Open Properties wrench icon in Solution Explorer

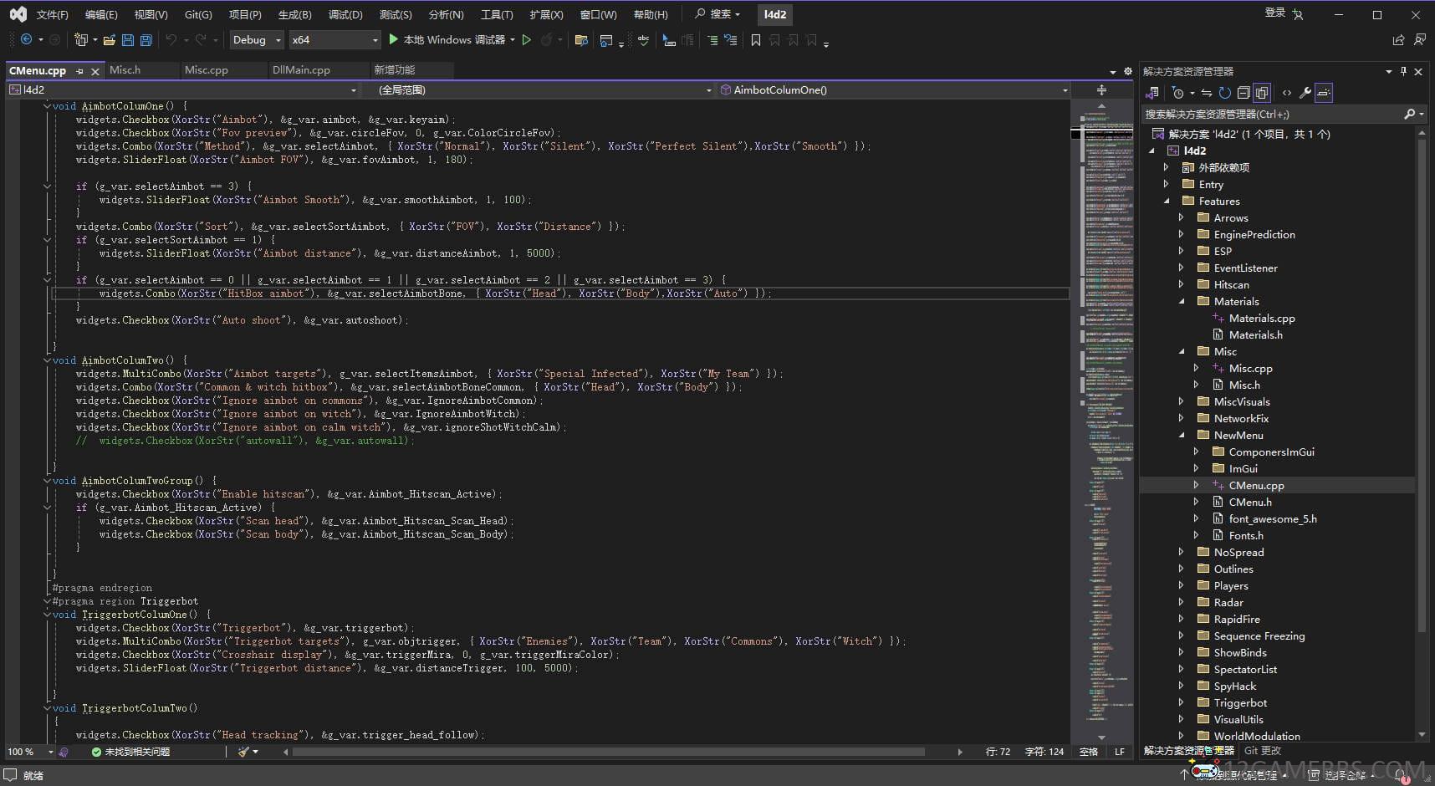click(1305, 93)
